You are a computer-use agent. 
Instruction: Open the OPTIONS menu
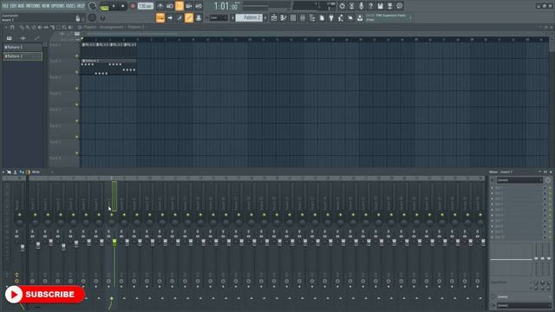click(58, 6)
